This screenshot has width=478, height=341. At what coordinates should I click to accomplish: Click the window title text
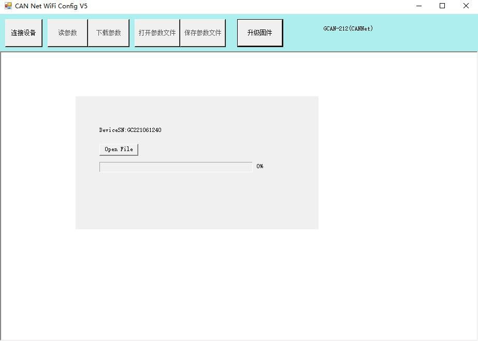click(x=51, y=6)
